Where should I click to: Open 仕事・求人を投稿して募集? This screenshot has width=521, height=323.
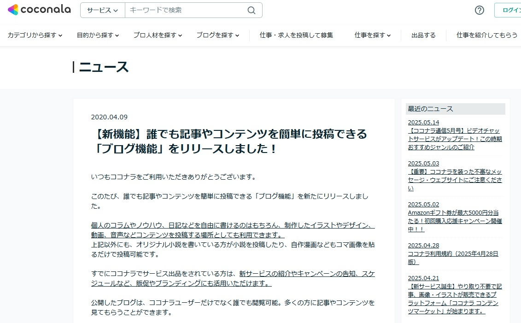pos(296,35)
